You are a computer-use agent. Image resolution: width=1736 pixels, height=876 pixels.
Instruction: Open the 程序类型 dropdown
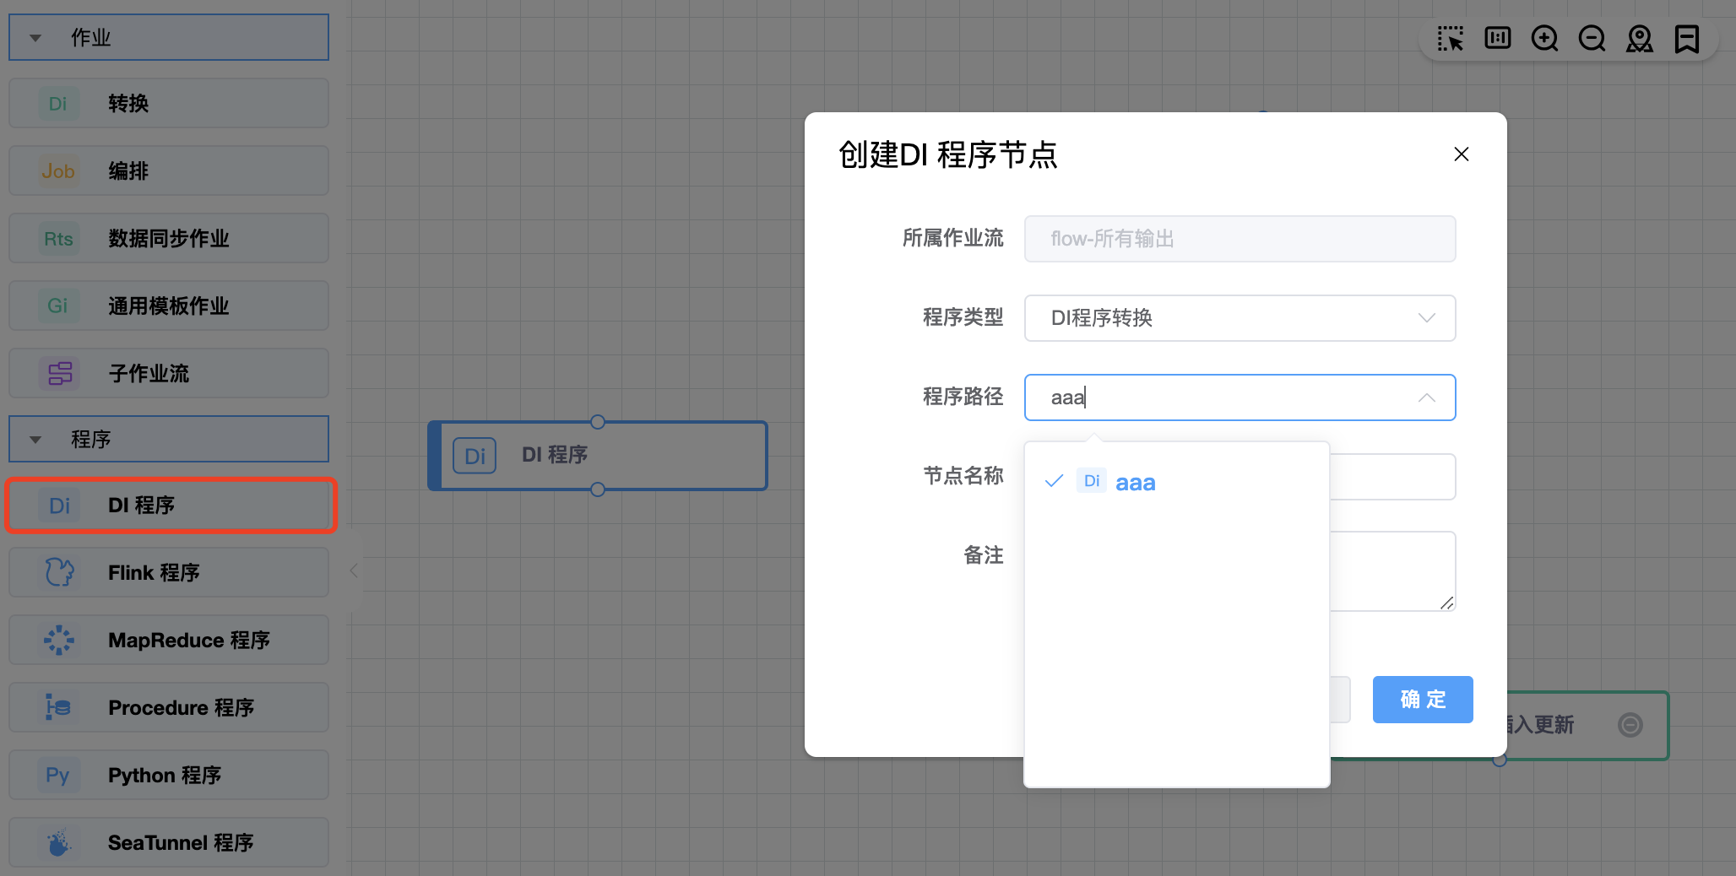(1240, 318)
